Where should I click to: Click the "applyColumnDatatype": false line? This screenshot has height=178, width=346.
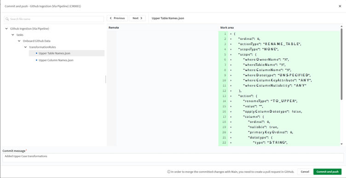(x=272, y=111)
